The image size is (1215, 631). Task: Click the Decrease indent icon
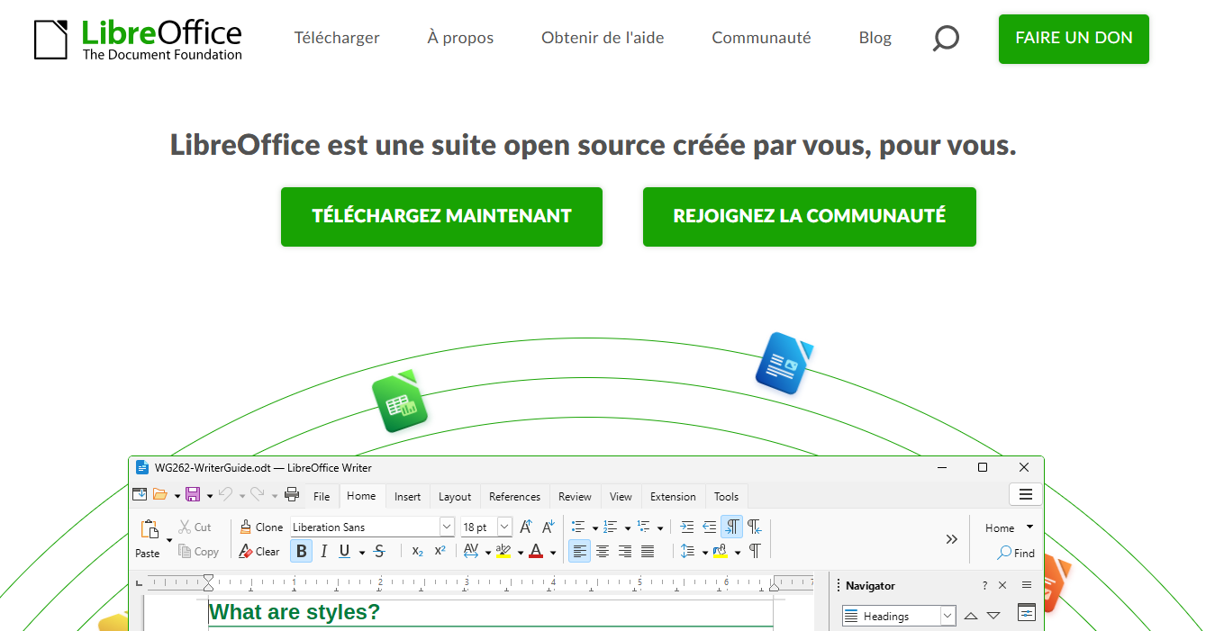[x=709, y=527]
